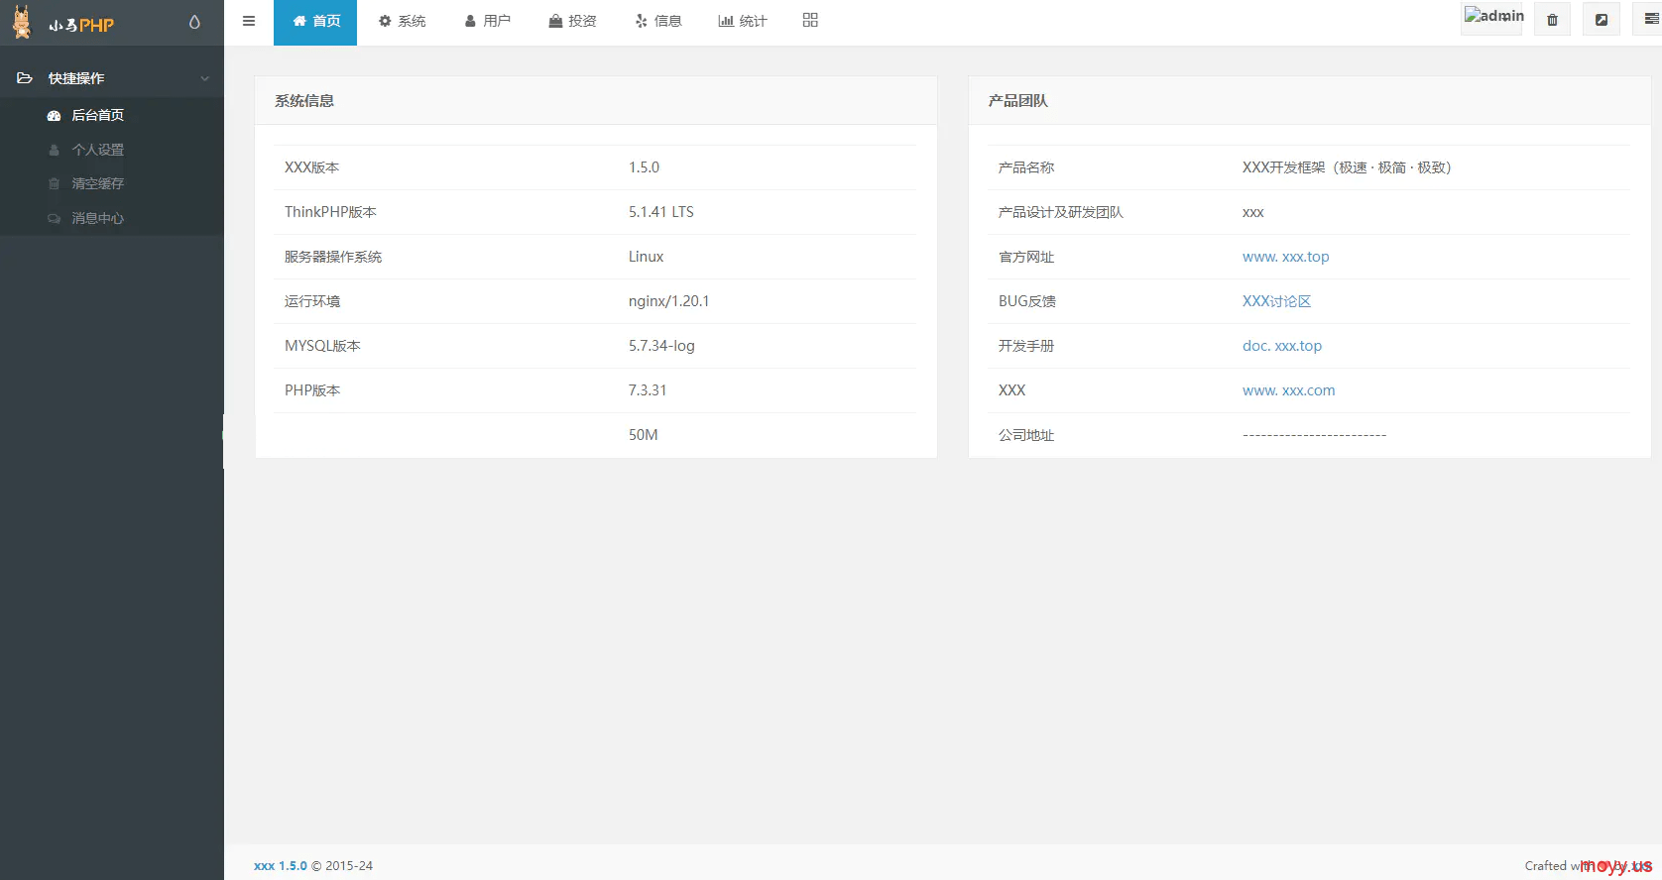The image size is (1662, 880).
Task: Click the grid modules icon in top nav
Action: (810, 21)
